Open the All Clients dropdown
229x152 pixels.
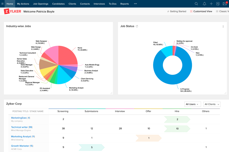(x=212, y=104)
